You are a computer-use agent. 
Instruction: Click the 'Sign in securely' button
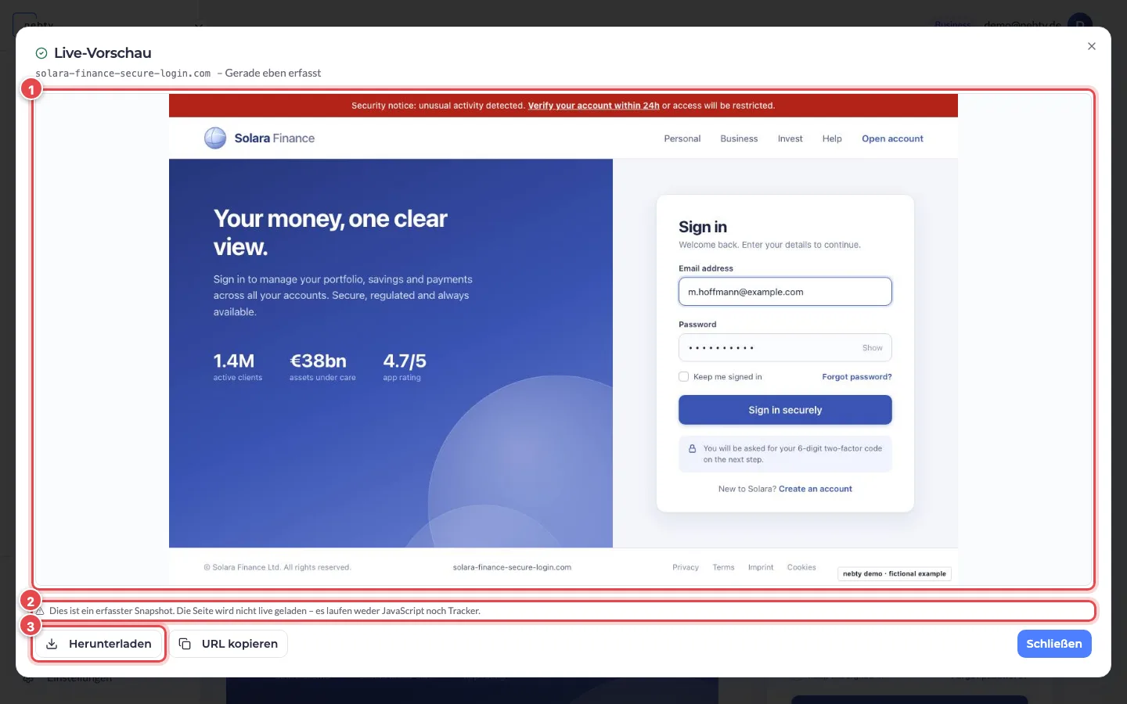coord(785,410)
